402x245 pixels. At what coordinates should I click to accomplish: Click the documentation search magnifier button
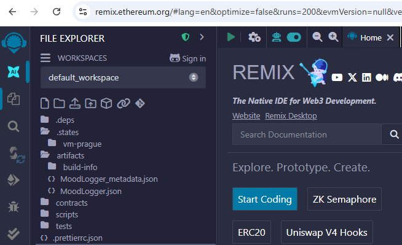394,134
